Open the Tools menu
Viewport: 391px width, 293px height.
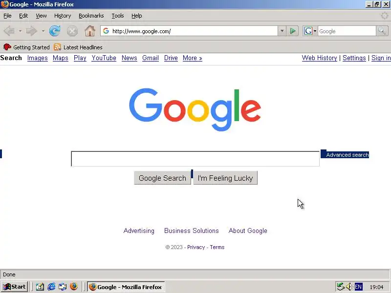point(118,16)
